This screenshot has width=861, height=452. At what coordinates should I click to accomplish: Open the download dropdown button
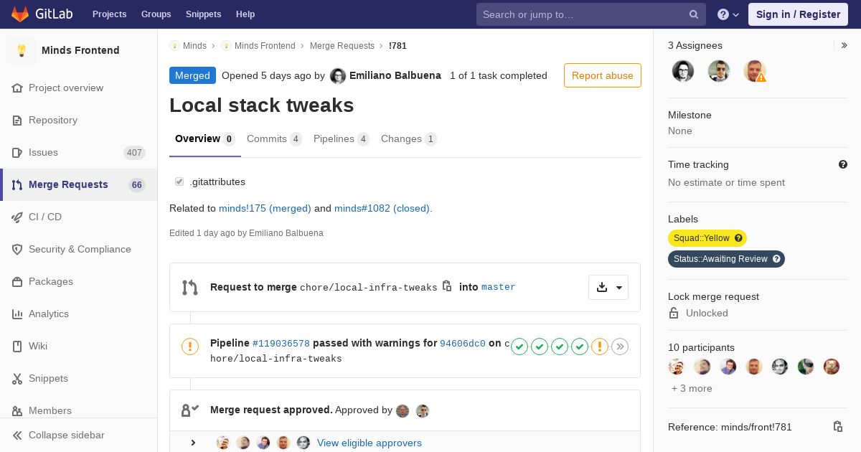(608, 287)
